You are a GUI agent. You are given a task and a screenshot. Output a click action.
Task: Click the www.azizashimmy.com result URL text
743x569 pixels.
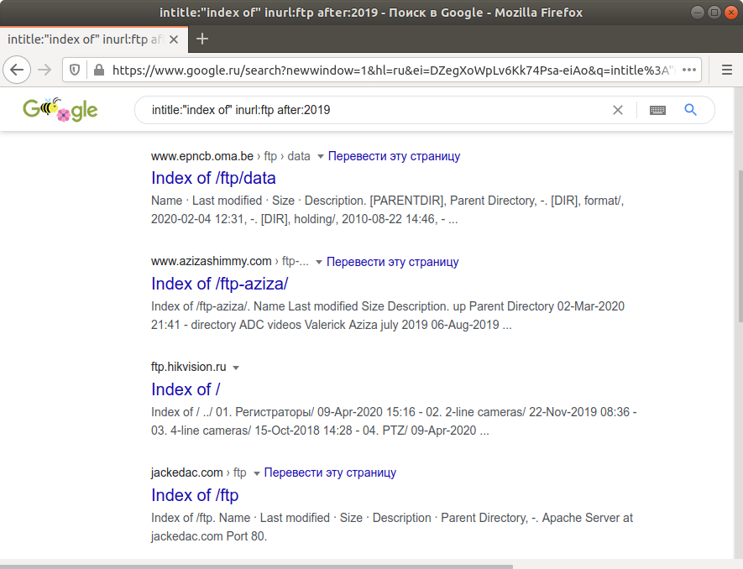pos(212,262)
